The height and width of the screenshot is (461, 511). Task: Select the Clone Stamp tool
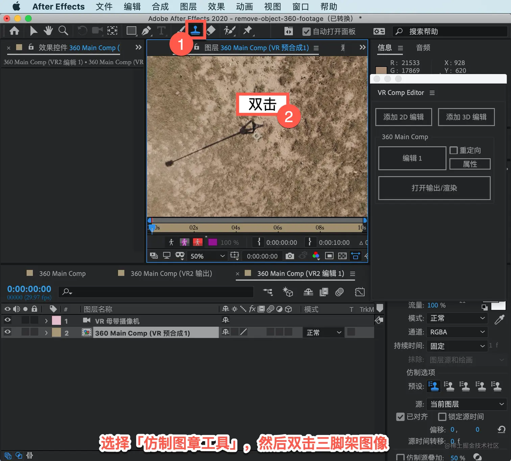pyautogui.click(x=195, y=31)
